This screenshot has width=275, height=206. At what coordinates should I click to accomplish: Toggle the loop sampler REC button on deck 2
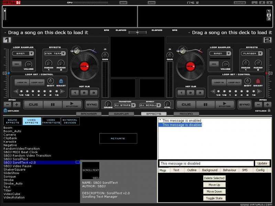(214, 64)
